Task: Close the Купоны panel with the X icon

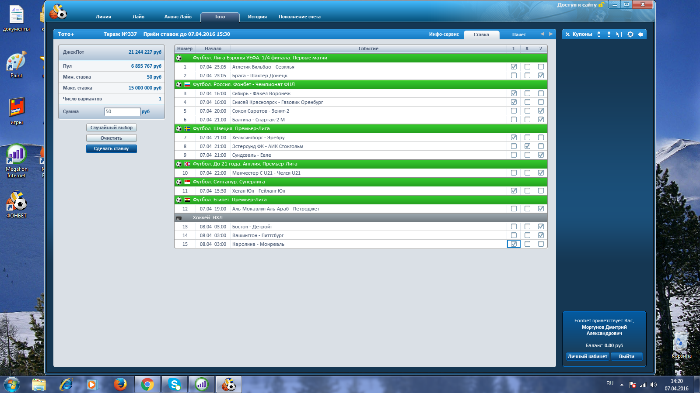Action: 567,34
